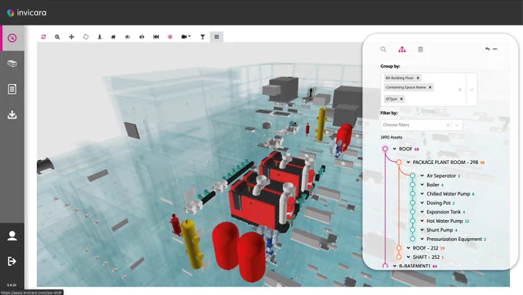This screenshot has width=523, height=295.
Task: Open the Filter by dropdown arrow
Action: pos(457,125)
